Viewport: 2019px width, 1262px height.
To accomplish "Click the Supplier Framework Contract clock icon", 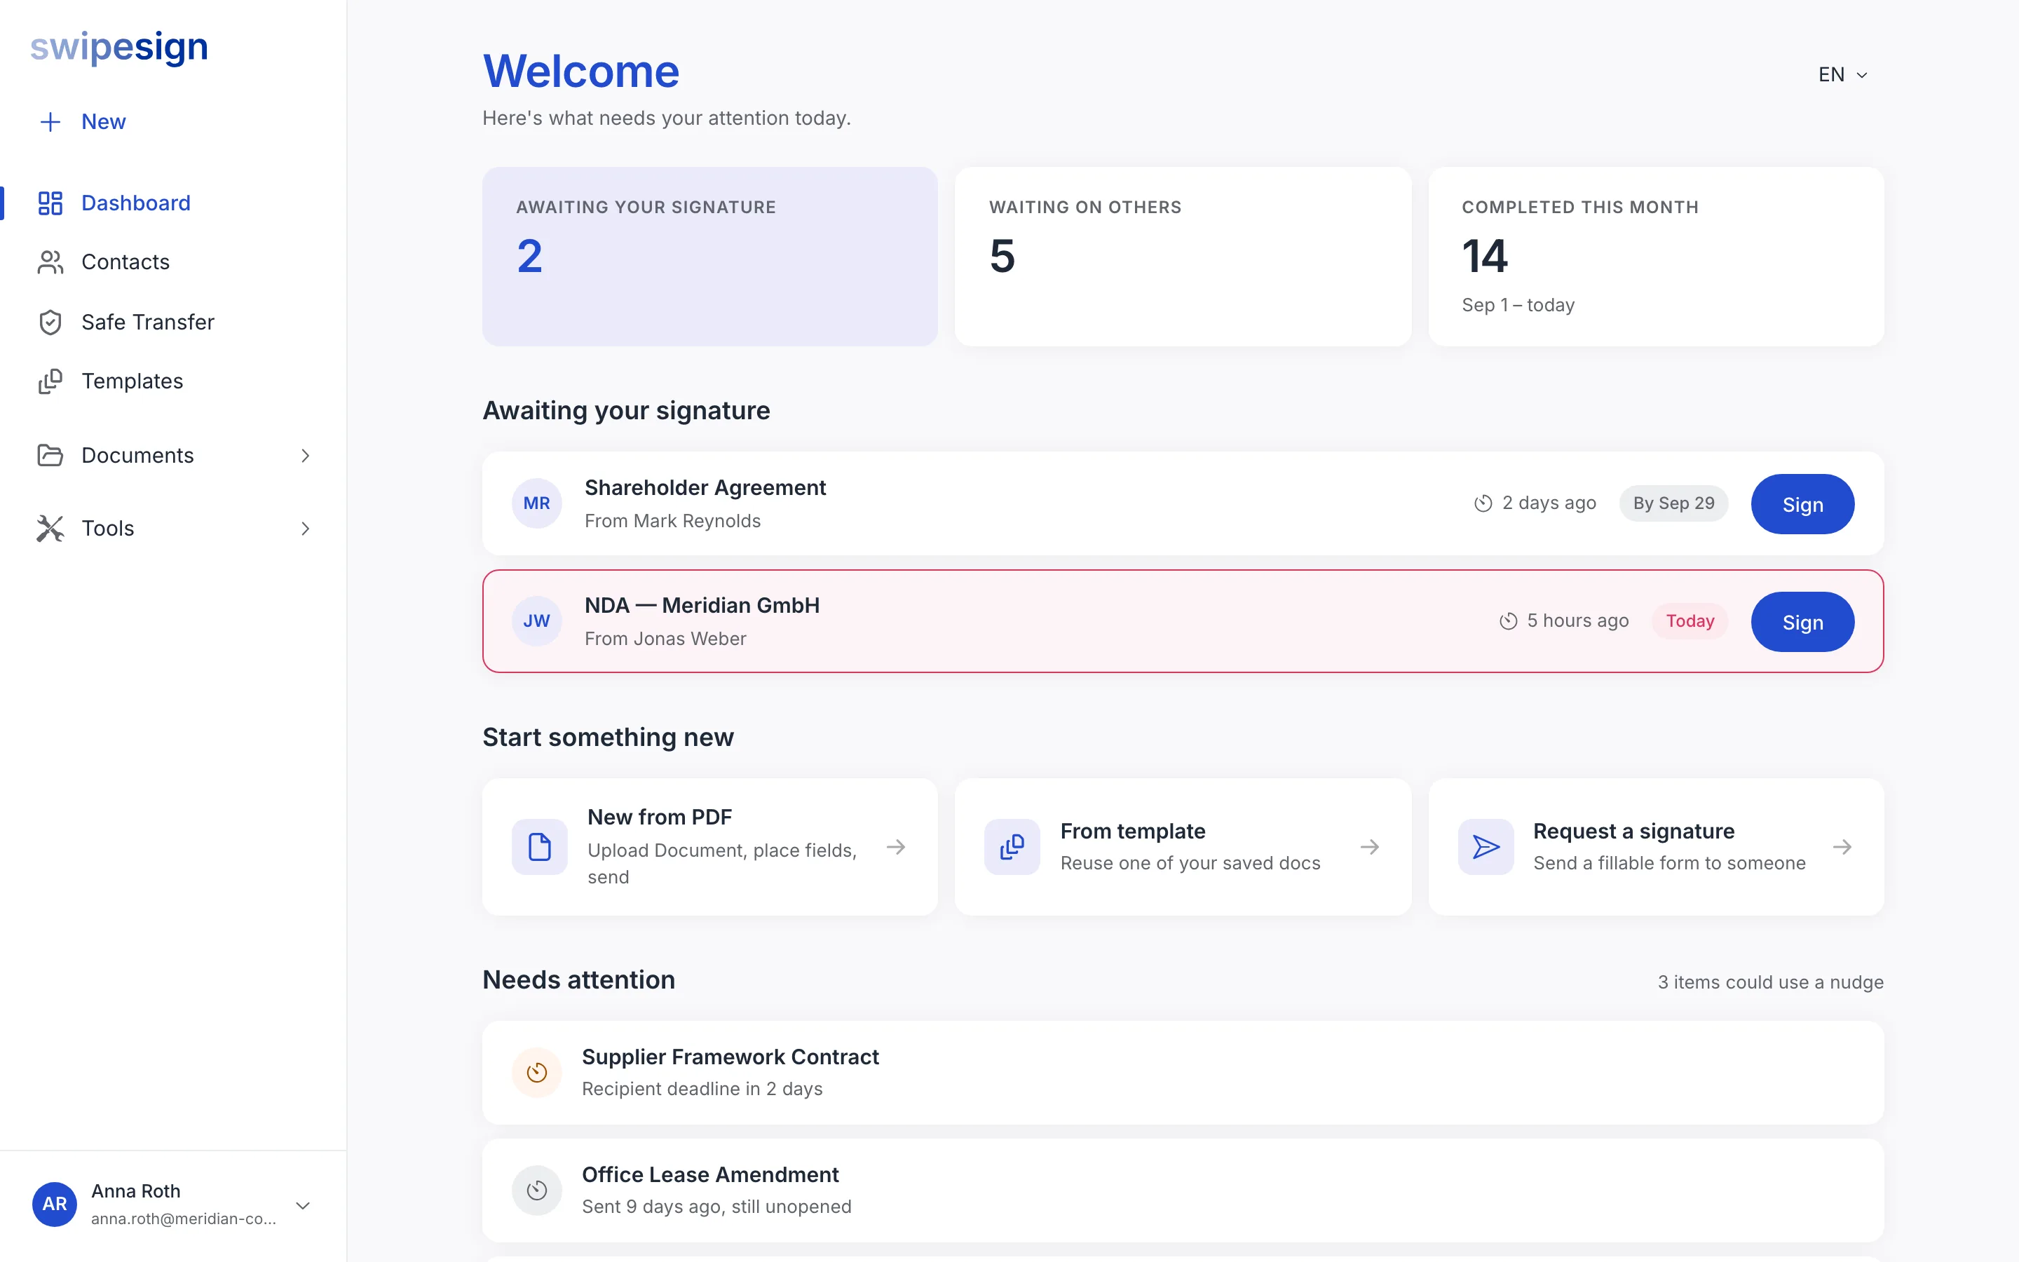I will (x=536, y=1073).
